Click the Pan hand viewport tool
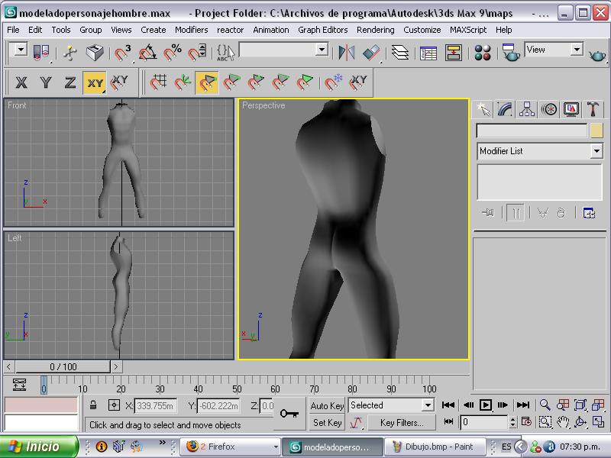611x458 pixels. coord(563,422)
